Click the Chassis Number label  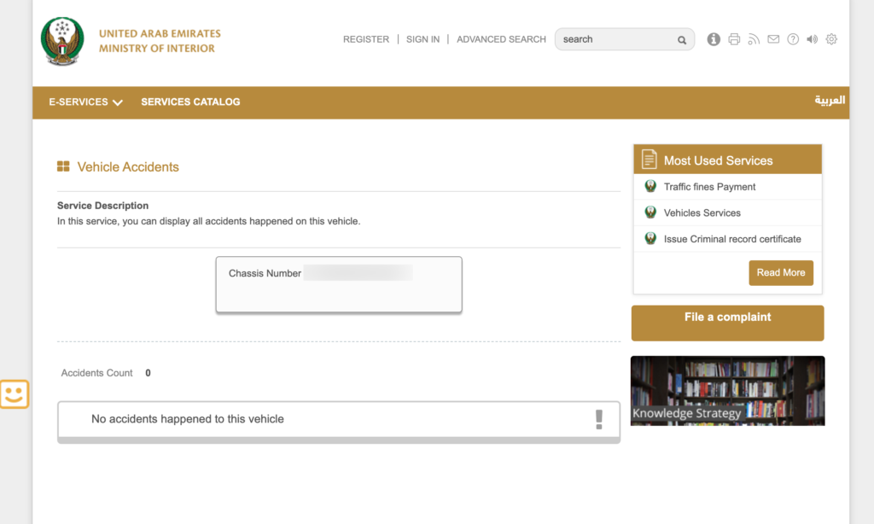(x=265, y=273)
